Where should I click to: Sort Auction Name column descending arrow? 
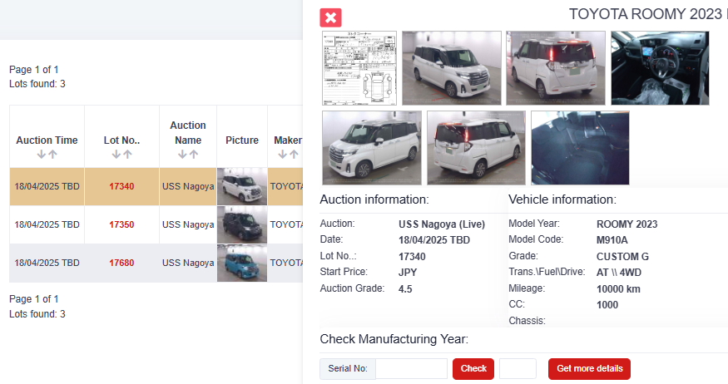pyautogui.click(x=182, y=155)
